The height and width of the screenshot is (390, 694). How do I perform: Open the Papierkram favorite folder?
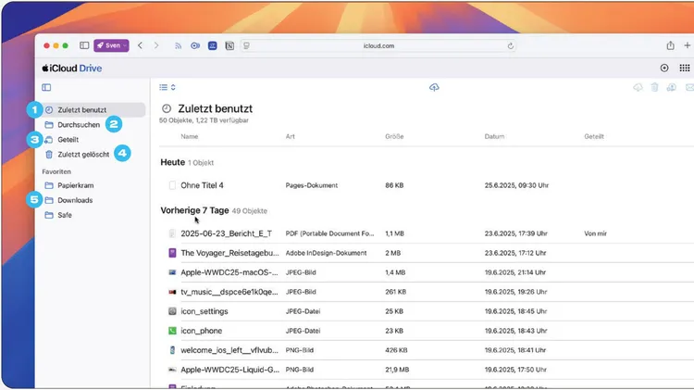click(x=75, y=185)
